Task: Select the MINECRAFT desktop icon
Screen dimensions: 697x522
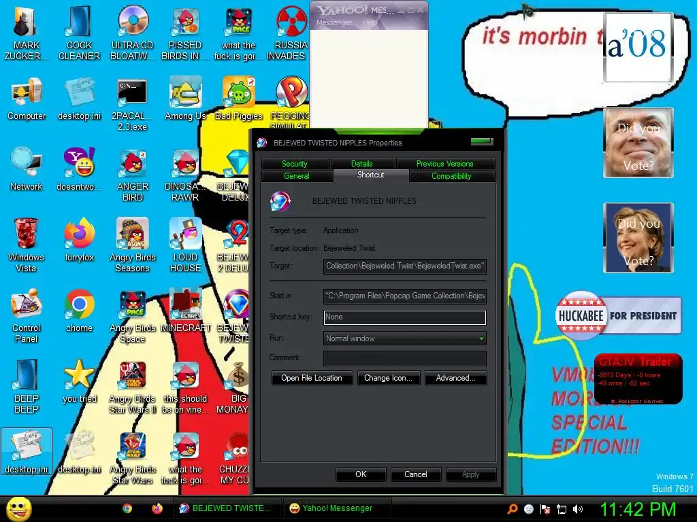Action: pyautogui.click(x=185, y=311)
